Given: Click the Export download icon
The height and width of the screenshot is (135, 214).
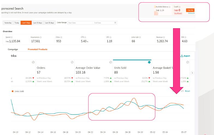Looking at the screenshot, I should pos(182,56).
